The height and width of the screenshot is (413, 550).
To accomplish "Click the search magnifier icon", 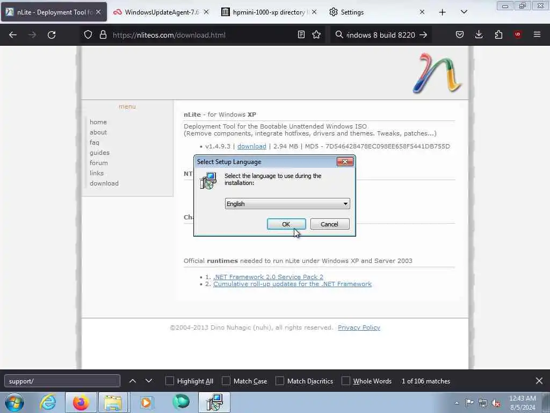I will 339,35.
